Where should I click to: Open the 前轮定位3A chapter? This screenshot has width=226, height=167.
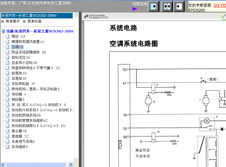point(21,58)
